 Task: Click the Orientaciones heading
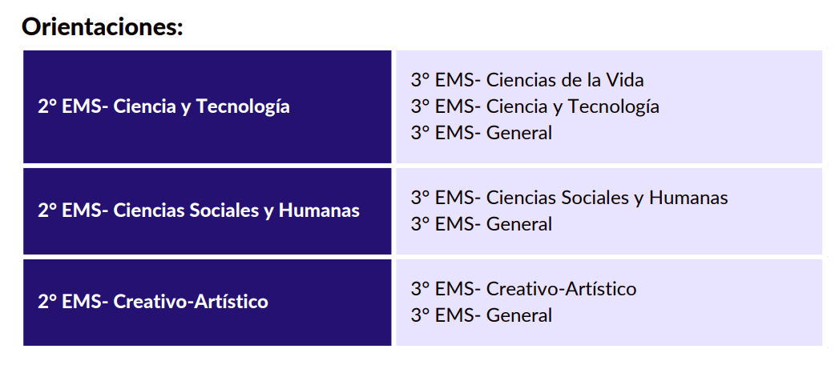pos(103,26)
